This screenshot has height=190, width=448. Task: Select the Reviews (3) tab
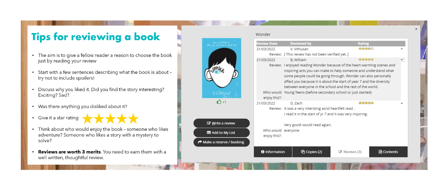coord(350,152)
